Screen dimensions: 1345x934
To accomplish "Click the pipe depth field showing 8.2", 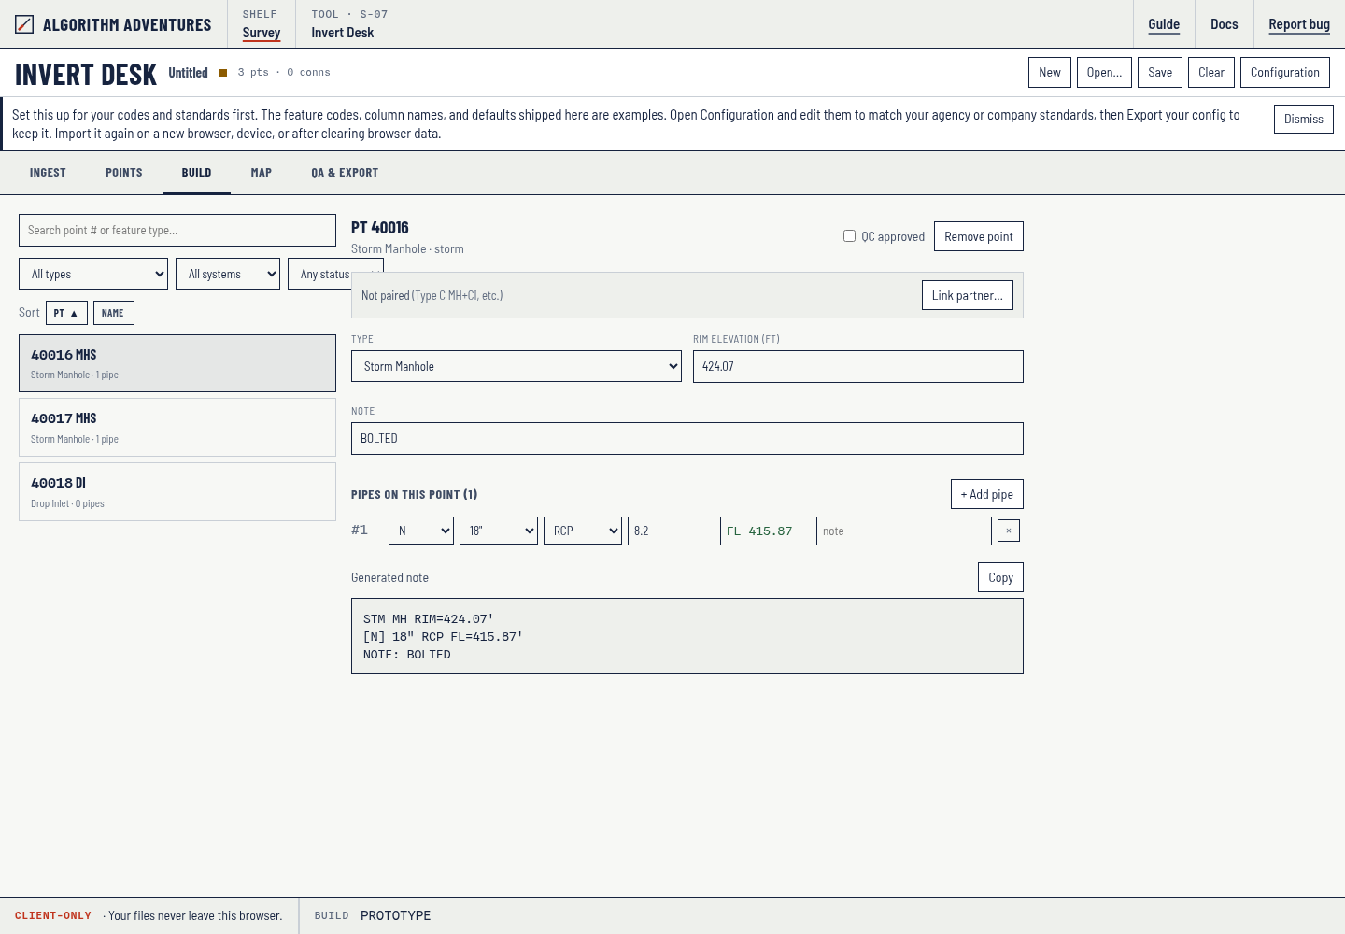I will click(x=674, y=531).
